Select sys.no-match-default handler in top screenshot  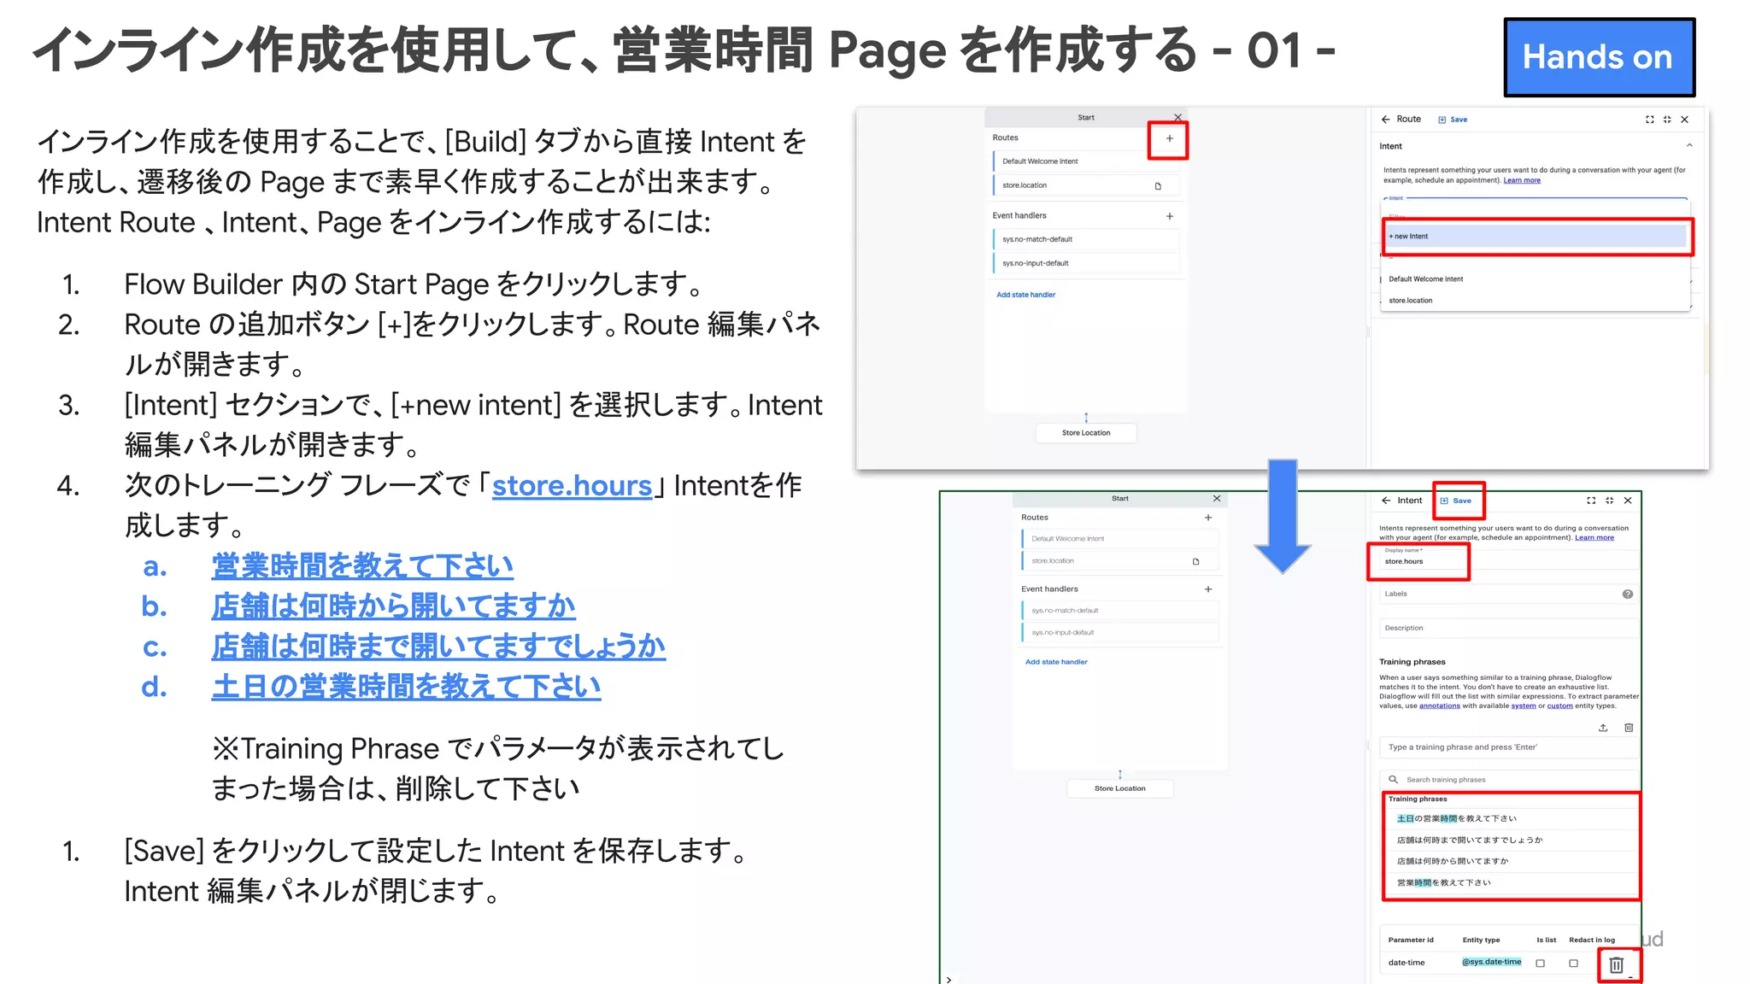coord(1085,239)
